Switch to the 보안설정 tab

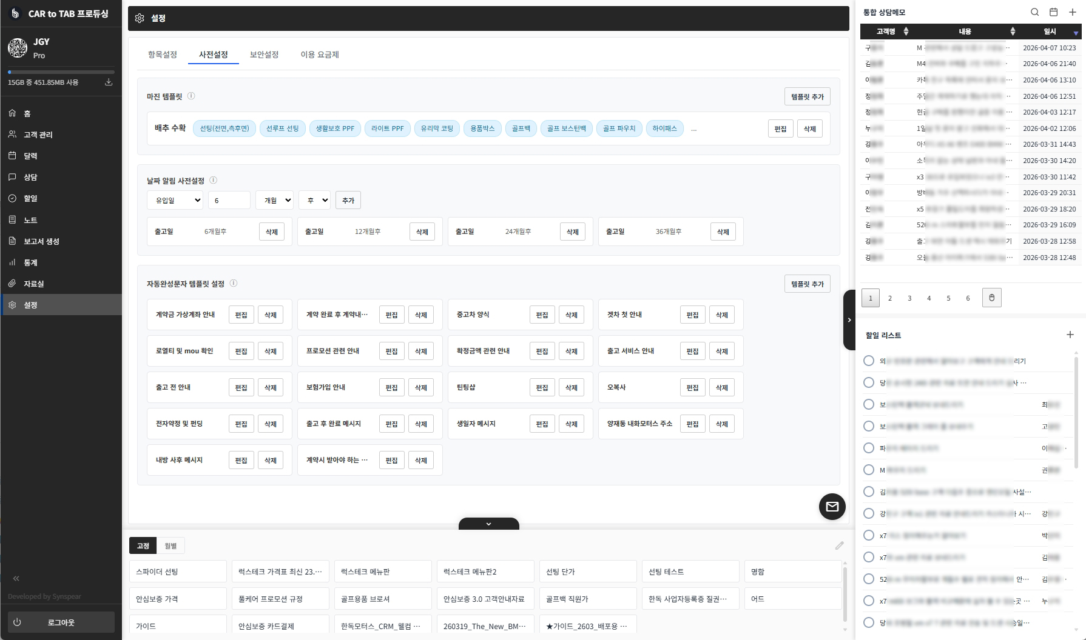(264, 55)
